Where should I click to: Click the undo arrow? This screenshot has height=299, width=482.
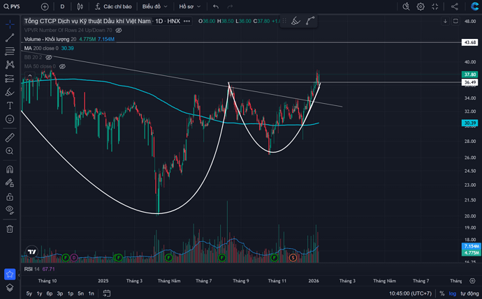pyautogui.click(x=215, y=6)
